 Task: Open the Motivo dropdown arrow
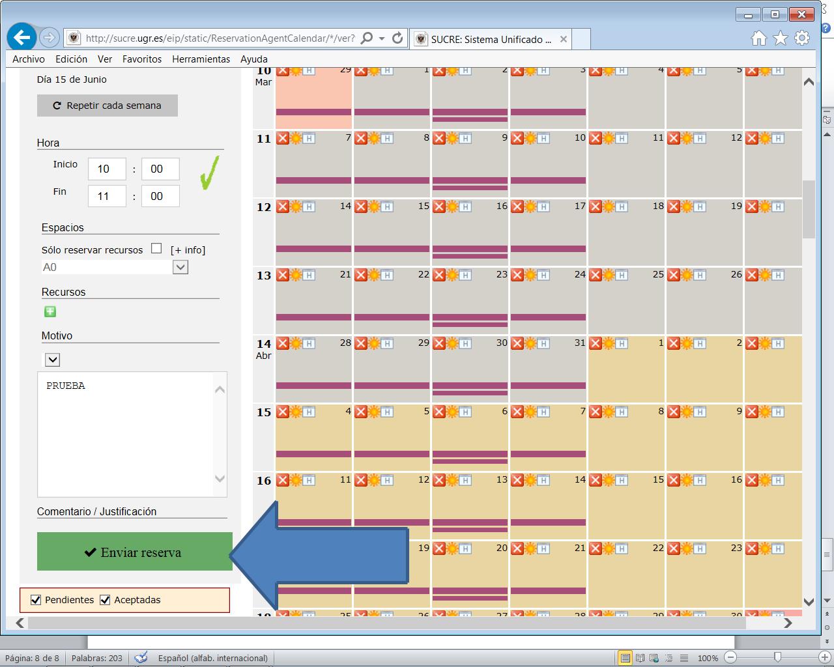click(52, 360)
